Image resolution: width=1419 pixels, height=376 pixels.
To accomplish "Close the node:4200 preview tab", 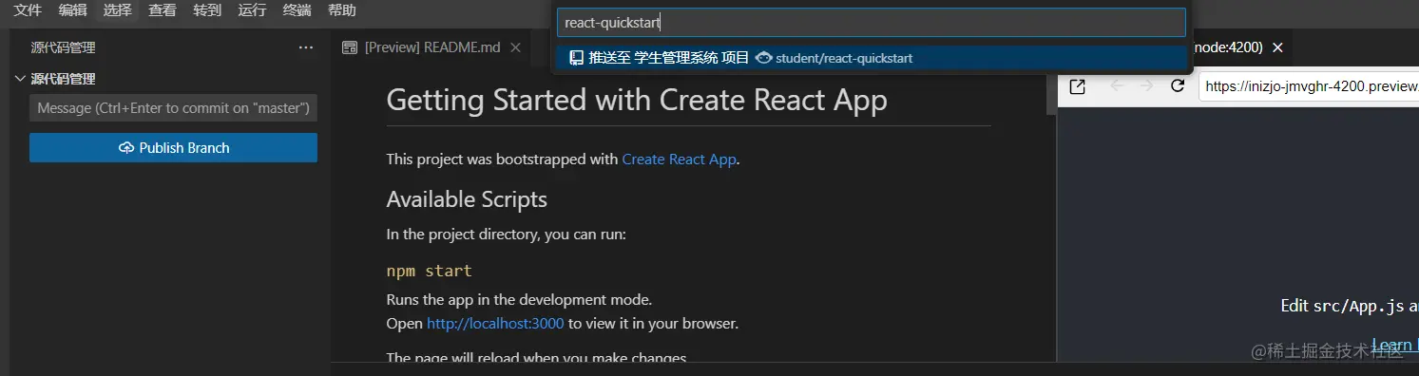I will tap(1277, 47).
